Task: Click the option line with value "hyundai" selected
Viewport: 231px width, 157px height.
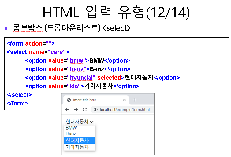Action: pos(102,78)
